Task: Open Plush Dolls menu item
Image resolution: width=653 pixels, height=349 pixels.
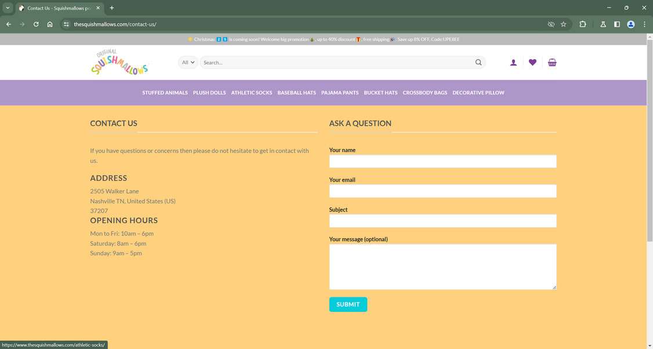Action: click(209, 92)
